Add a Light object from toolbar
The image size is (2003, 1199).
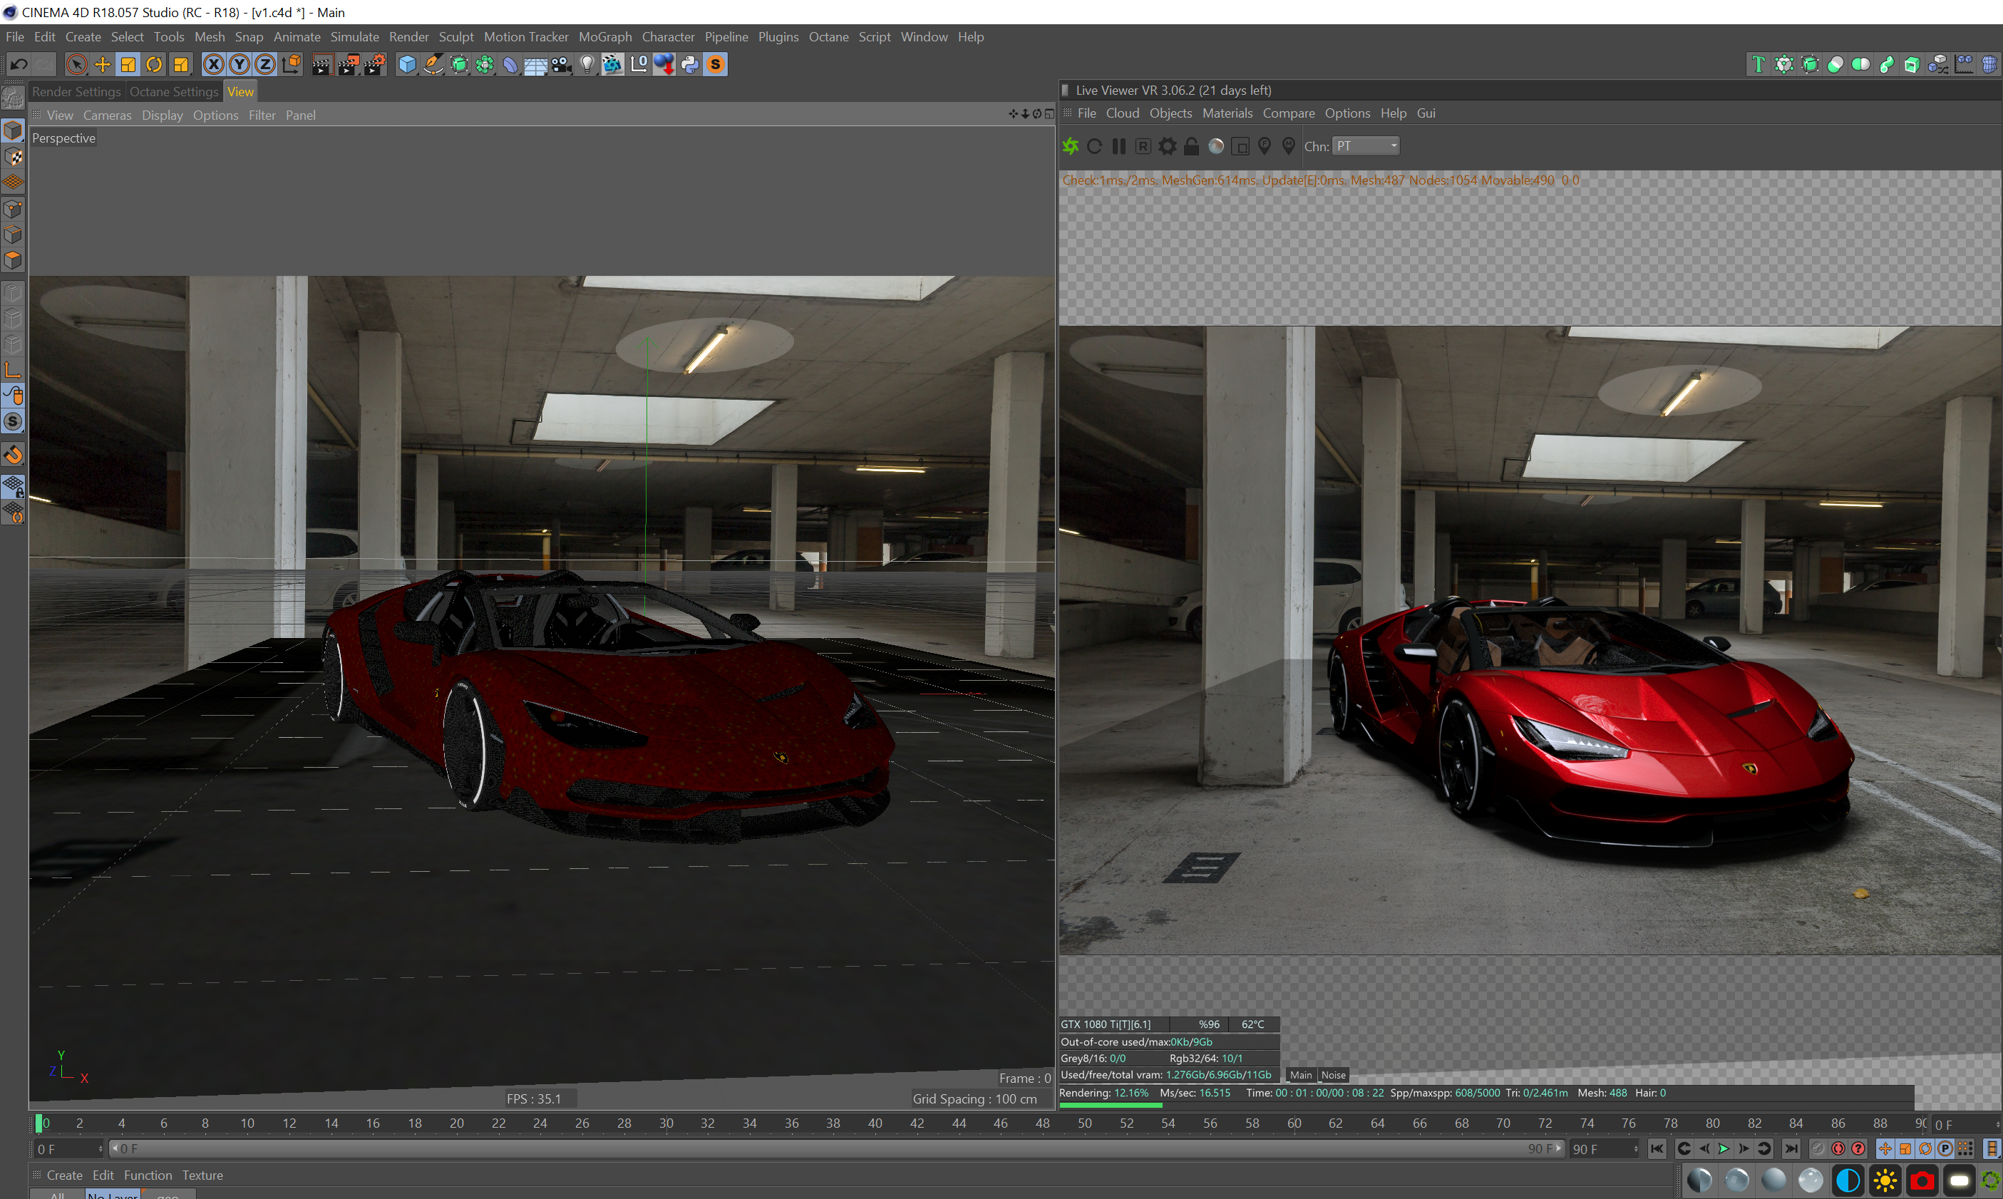pyautogui.click(x=587, y=65)
